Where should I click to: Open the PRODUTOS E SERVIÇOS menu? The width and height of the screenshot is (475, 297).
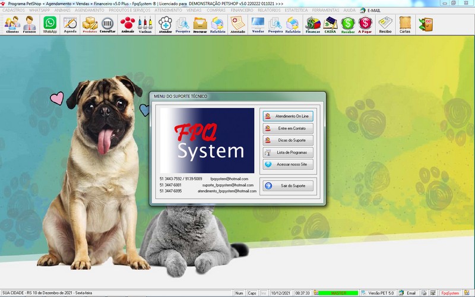(x=129, y=10)
